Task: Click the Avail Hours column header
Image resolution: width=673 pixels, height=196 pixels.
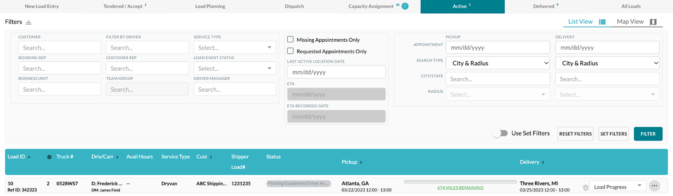Action: [140, 157]
